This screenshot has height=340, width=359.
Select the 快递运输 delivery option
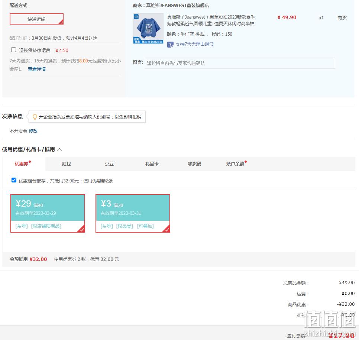coord(36,19)
